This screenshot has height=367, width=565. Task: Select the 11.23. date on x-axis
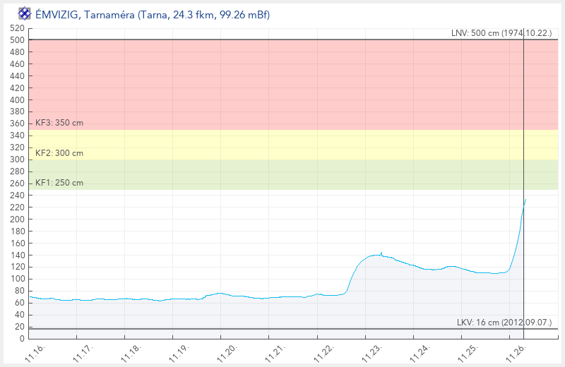373,351
